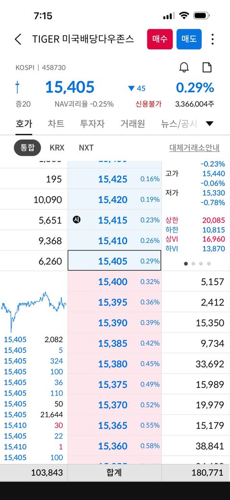This screenshot has height=500, width=230.
Task: Open the 차트 tab
Action: tap(56, 124)
